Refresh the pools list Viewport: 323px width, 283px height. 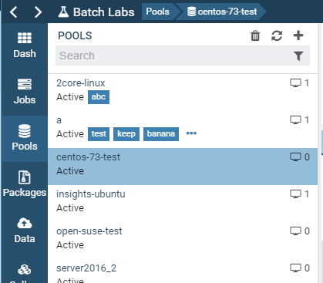click(x=277, y=35)
